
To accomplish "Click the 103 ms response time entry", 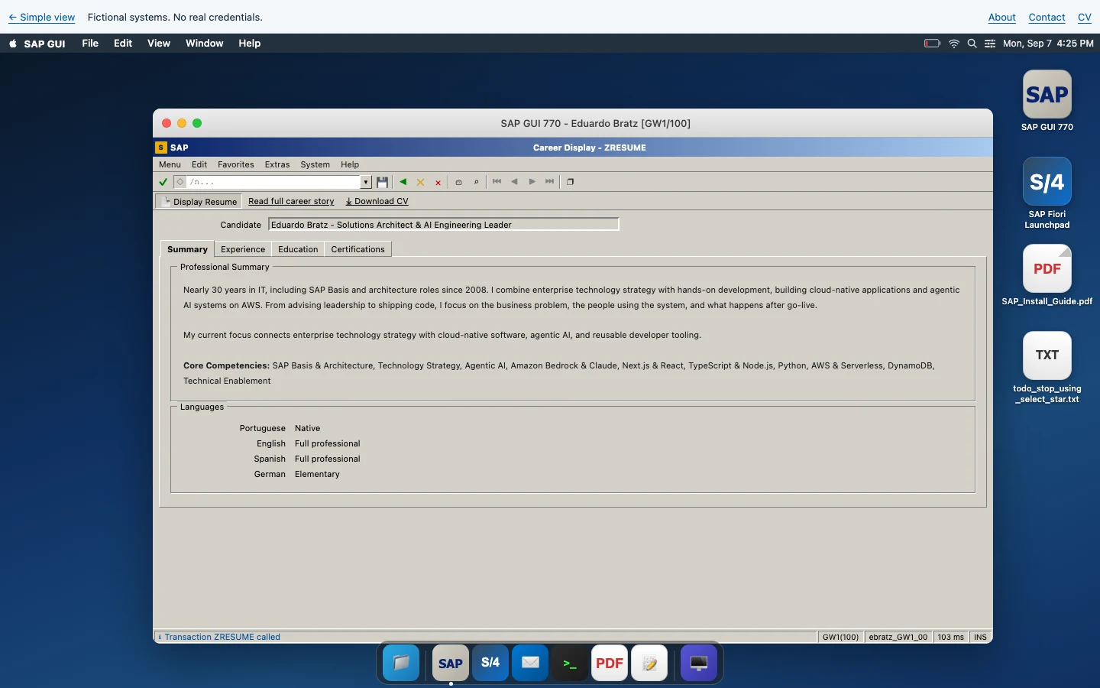I will 951,637.
